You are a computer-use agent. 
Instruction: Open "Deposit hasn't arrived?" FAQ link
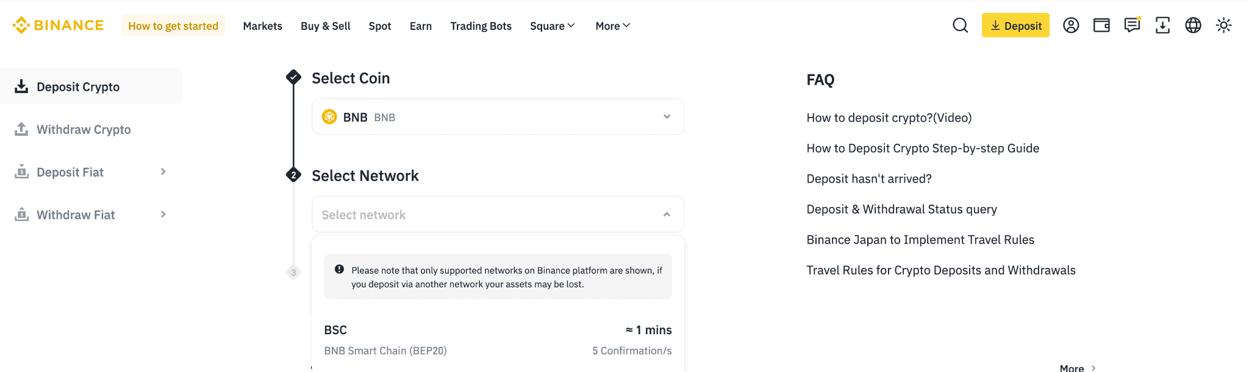coord(869,179)
